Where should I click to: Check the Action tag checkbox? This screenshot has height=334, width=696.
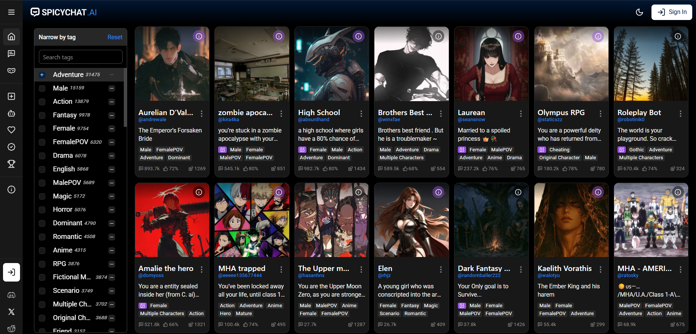pyautogui.click(x=42, y=102)
